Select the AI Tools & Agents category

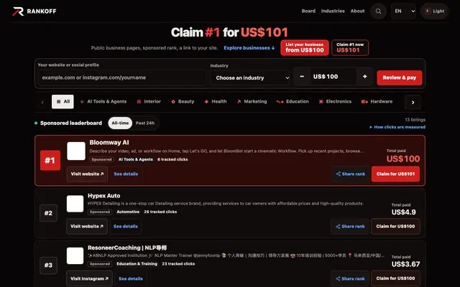pyautogui.click(x=103, y=102)
